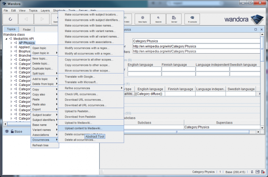Toggle the lock icon of Base layer
The height and width of the screenshot is (177, 268).
[x=12, y=131]
